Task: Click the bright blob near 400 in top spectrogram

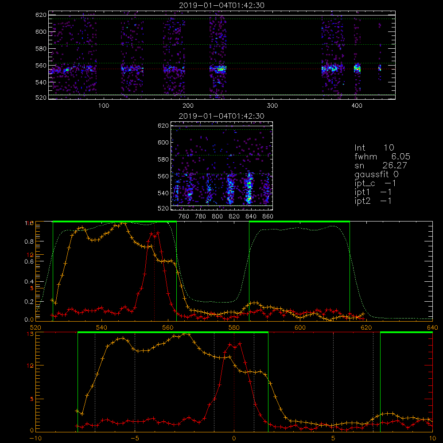Action: click(358, 68)
